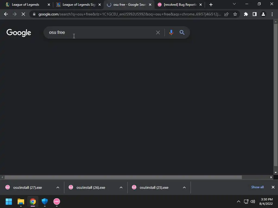Viewport: 278px width, 208px height.
Task: Expand options for osu!install (27).exe
Action: [x=58, y=187]
